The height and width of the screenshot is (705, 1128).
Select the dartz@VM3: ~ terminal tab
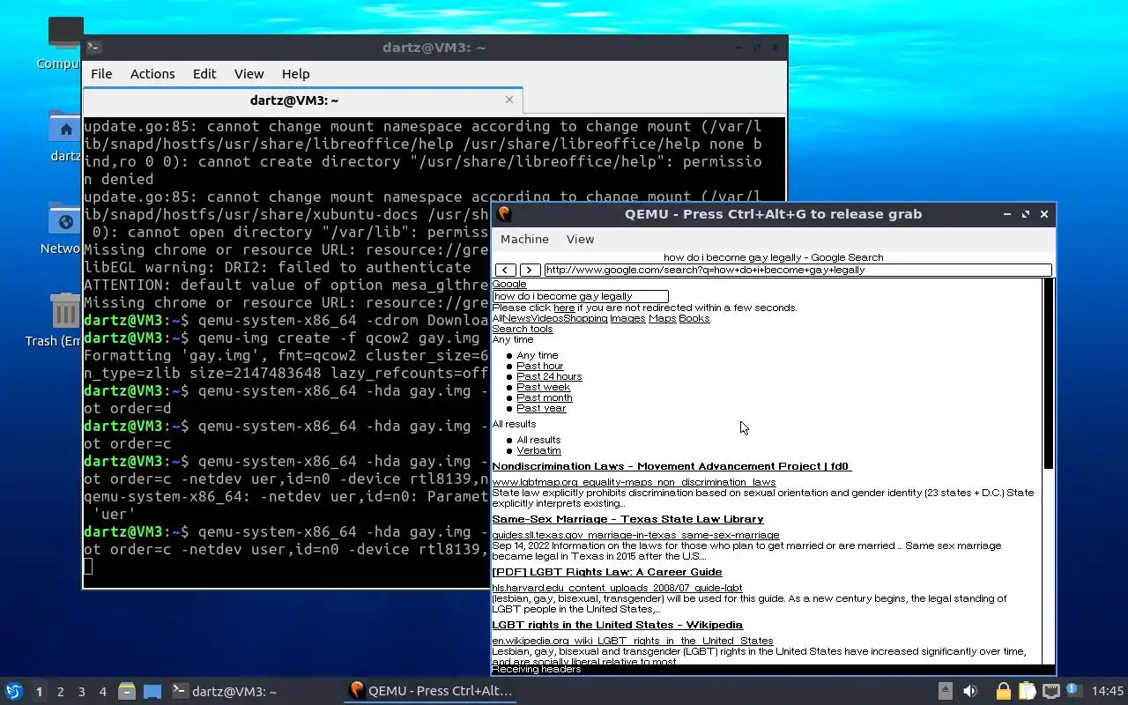pyautogui.click(x=303, y=100)
